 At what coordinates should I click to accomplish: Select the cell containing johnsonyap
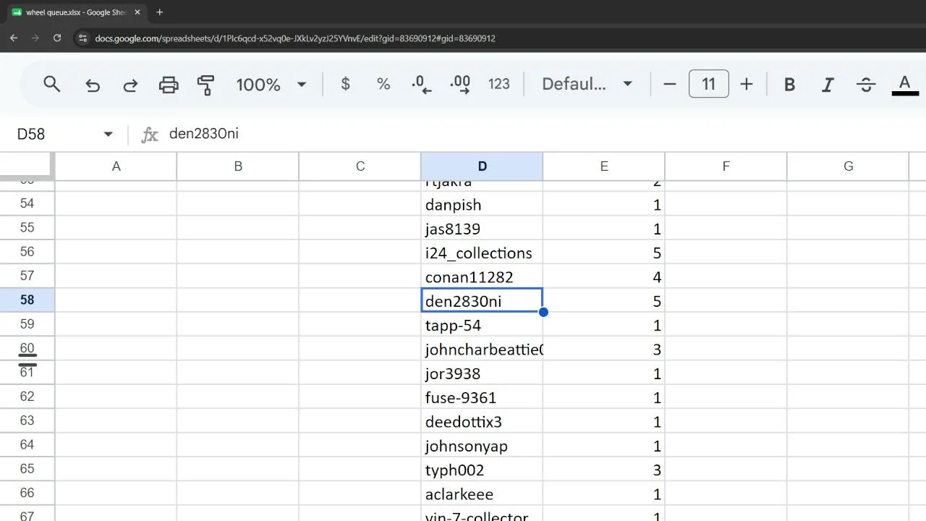[x=482, y=446]
